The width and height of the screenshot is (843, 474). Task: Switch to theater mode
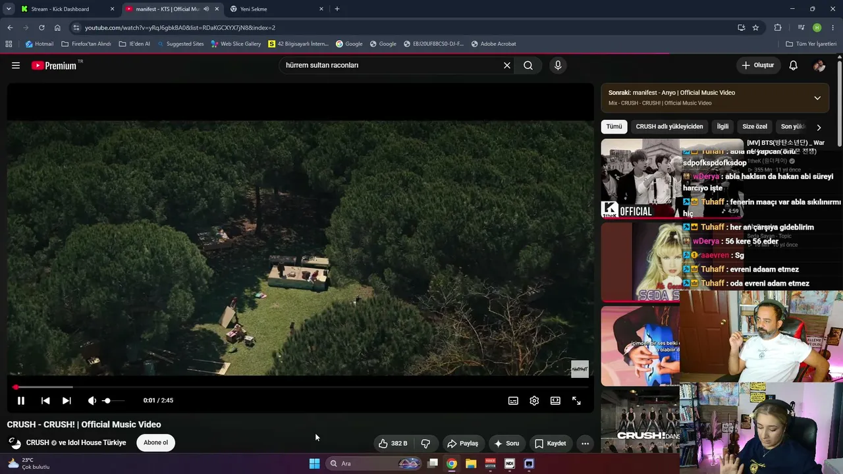555,400
